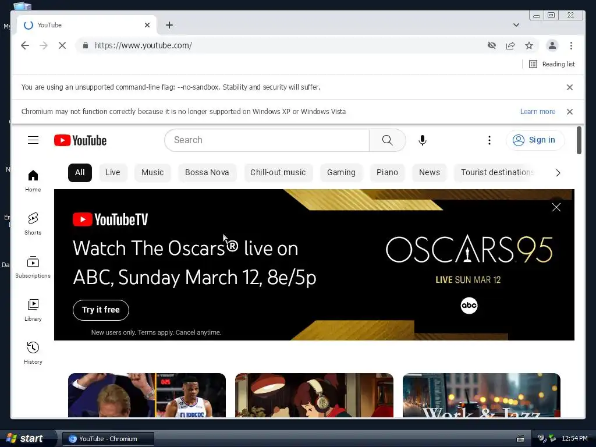This screenshot has width=596, height=447.
Task: Open the Learn more link
Action: (537, 112)
